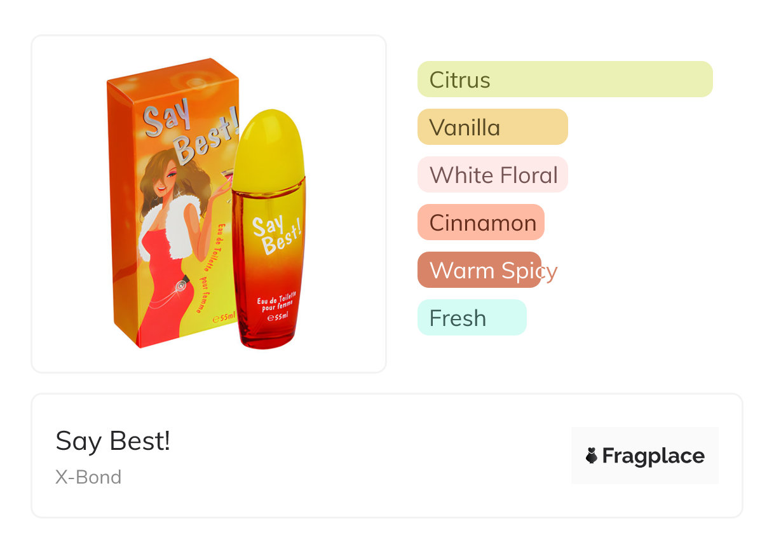Select the Vanilla accord bar

pyautogui.click(x=492, y=127)
